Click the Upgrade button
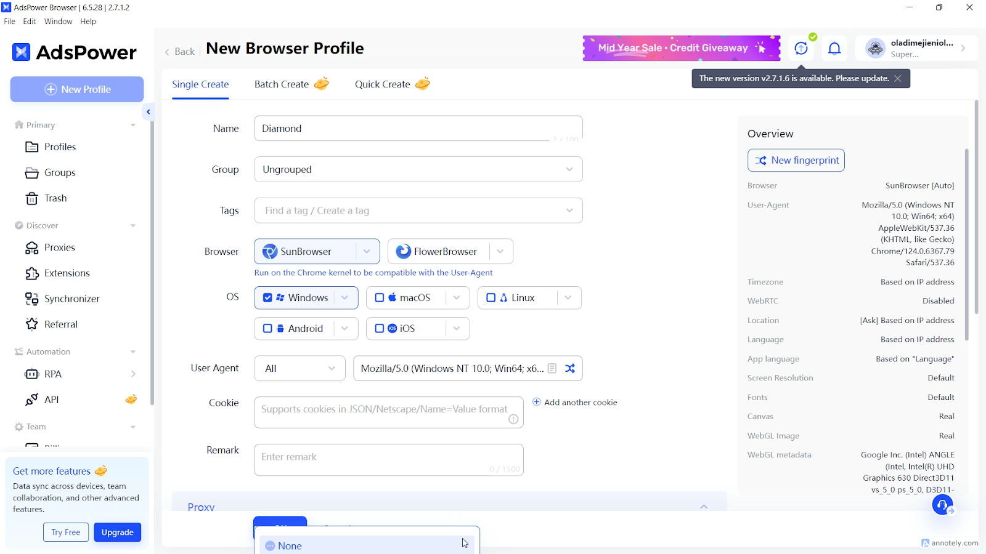986x554 pixels. 118,532
